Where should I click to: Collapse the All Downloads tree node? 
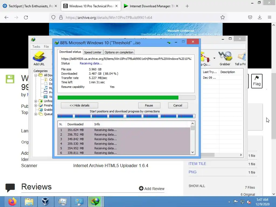[36, 75]
